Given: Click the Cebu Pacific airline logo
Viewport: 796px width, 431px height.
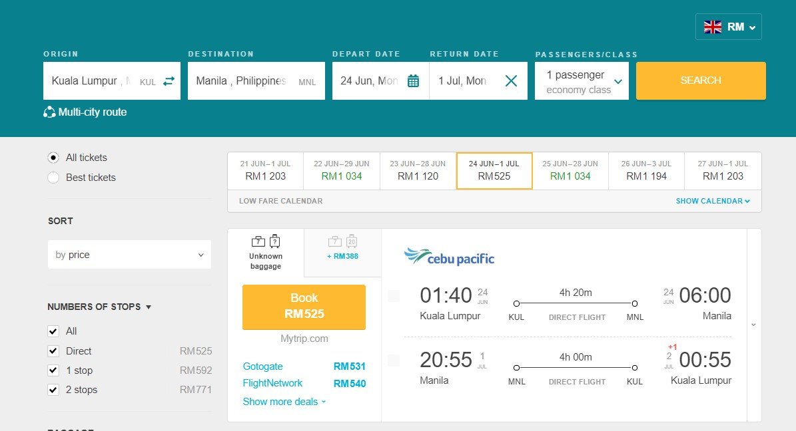Looking at the screenshot, I should click(449, 257).
